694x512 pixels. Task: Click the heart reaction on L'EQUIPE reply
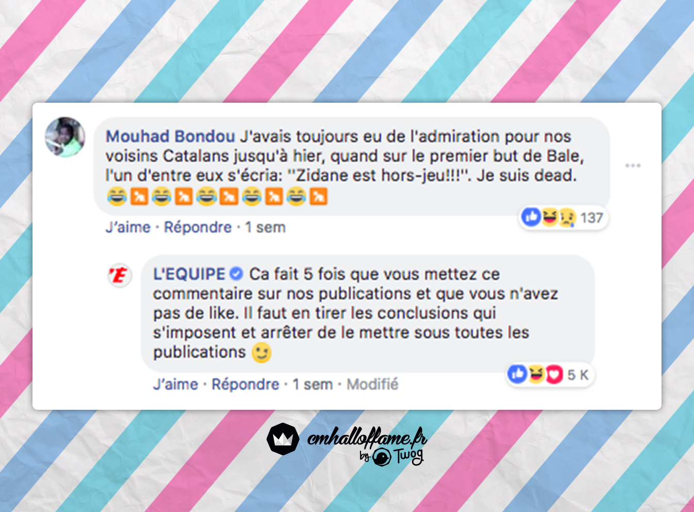click(554, 374)
